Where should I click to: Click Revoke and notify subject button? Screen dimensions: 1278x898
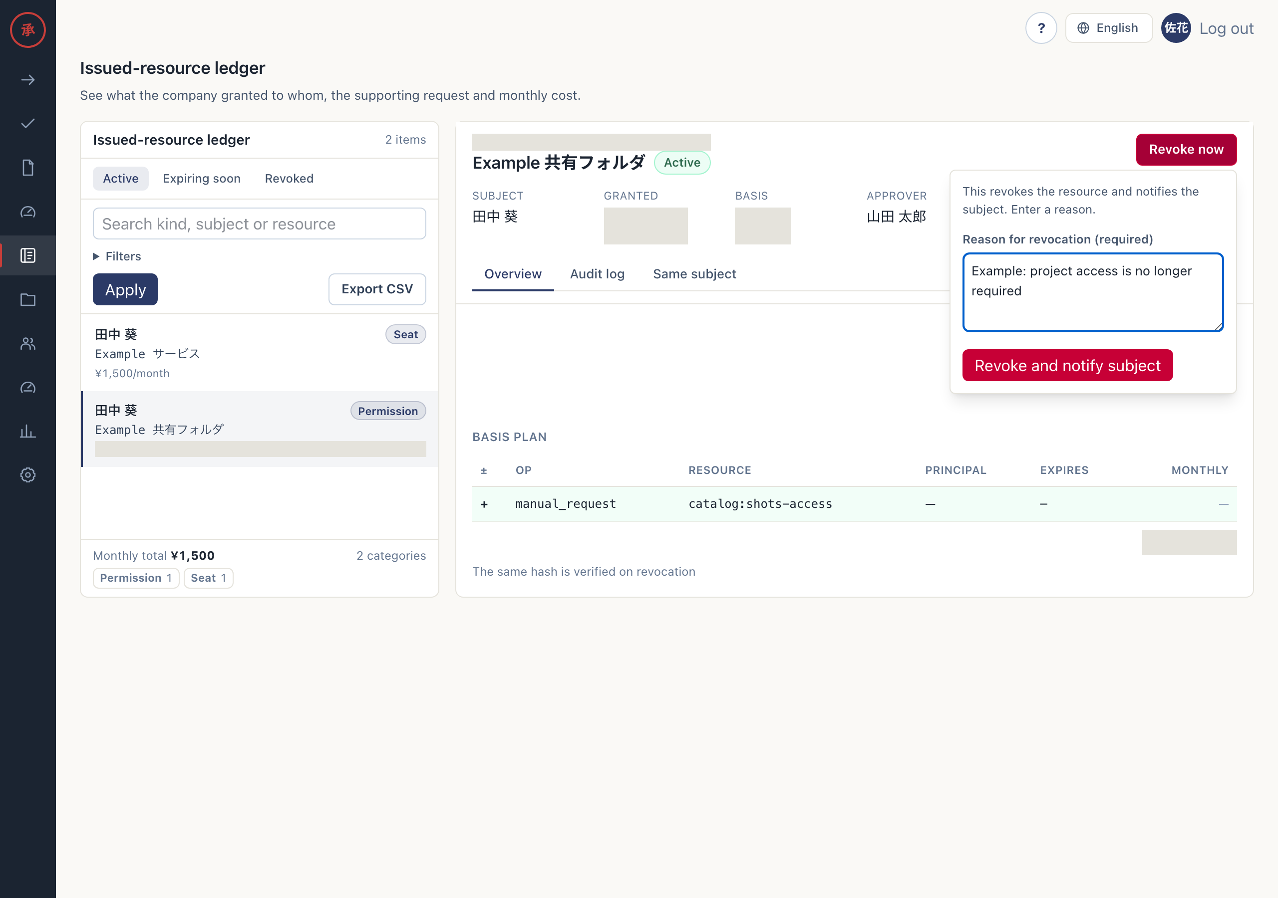click(x=1067, y=366)
